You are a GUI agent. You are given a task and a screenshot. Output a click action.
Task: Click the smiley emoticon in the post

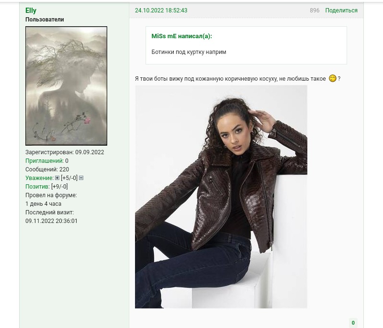332,78
